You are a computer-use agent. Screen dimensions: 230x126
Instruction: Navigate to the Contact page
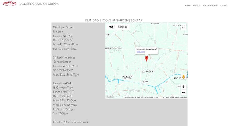[224, 5]
